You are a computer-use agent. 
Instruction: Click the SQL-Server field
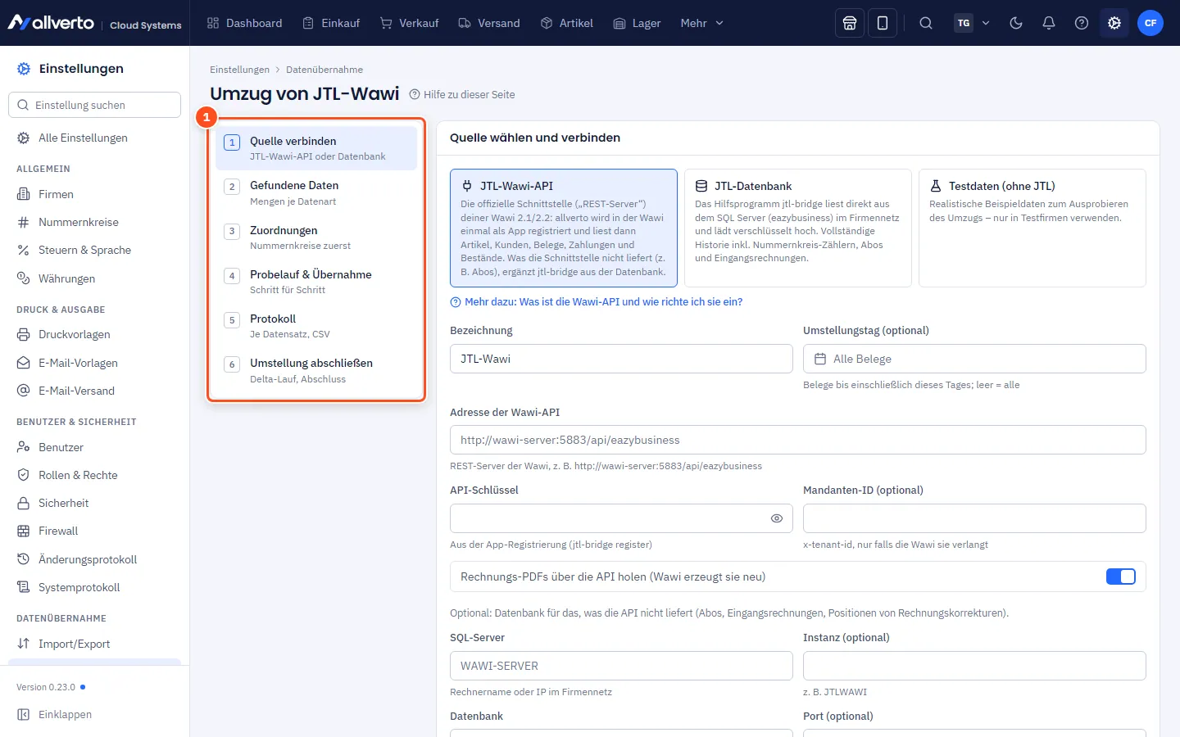coord(621,666)
